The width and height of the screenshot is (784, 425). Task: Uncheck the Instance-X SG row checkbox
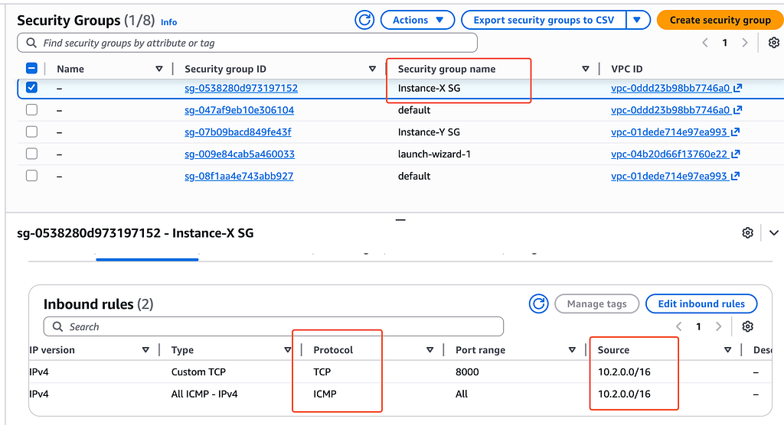tap(31, 87)
